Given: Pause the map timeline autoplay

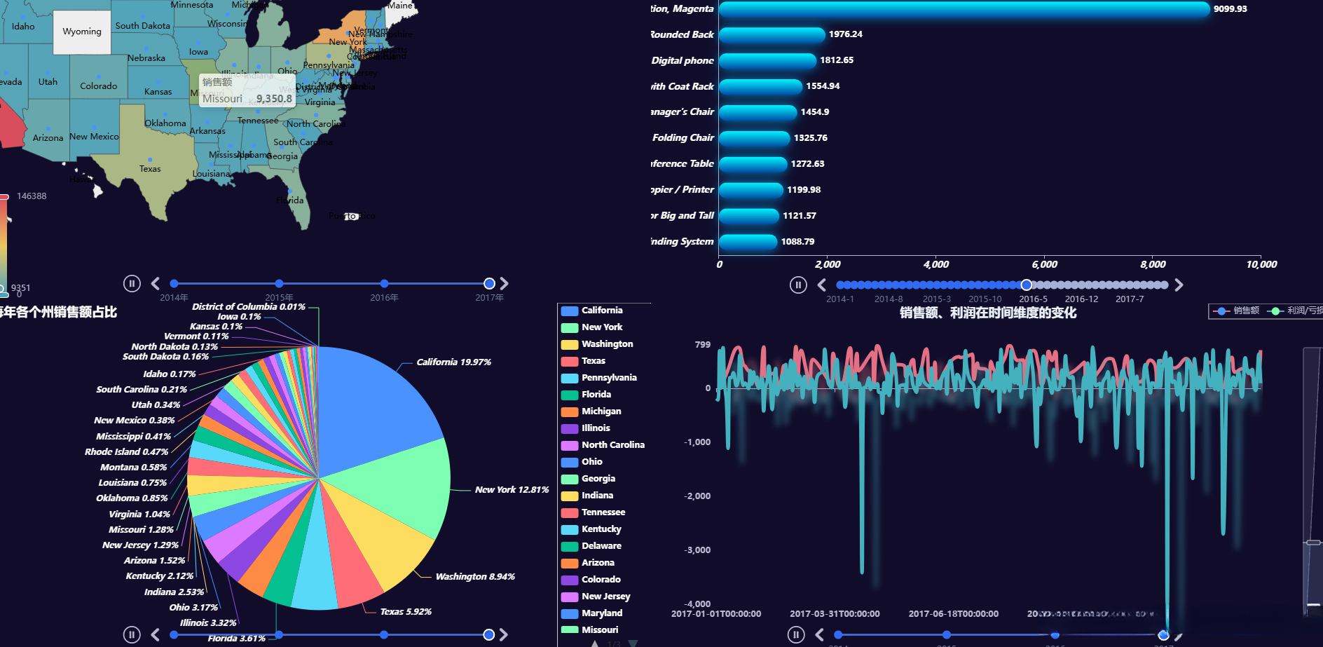Looking at the screenshot, I should [132, 283].
